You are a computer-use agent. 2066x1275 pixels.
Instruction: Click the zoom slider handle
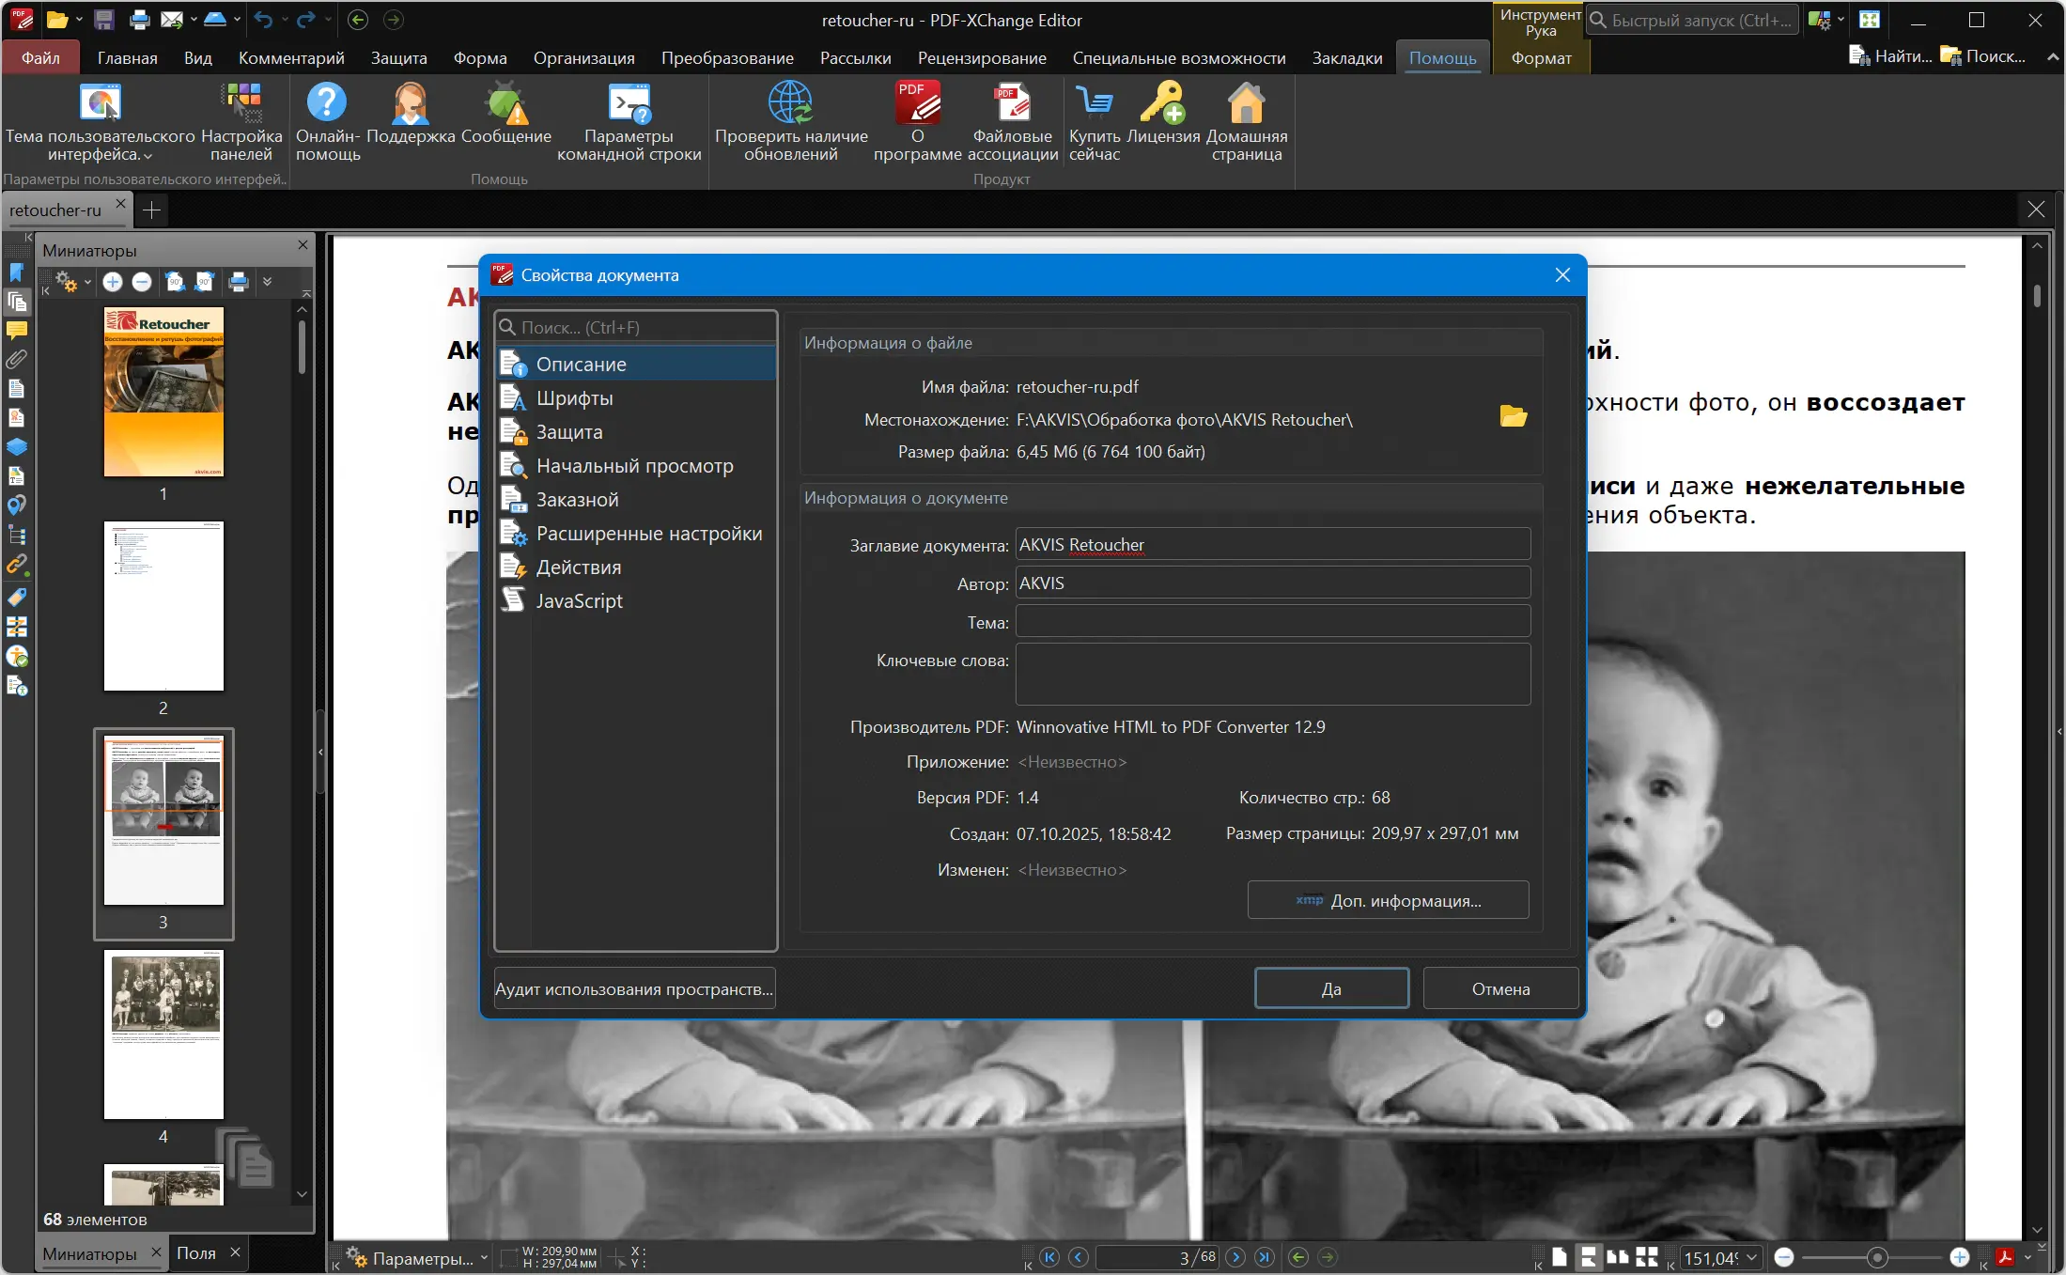point(1876,1257)
